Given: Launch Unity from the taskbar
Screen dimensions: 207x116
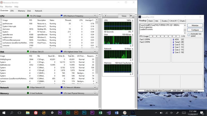Looking at the screenshot, I should (x=52, y=113).
